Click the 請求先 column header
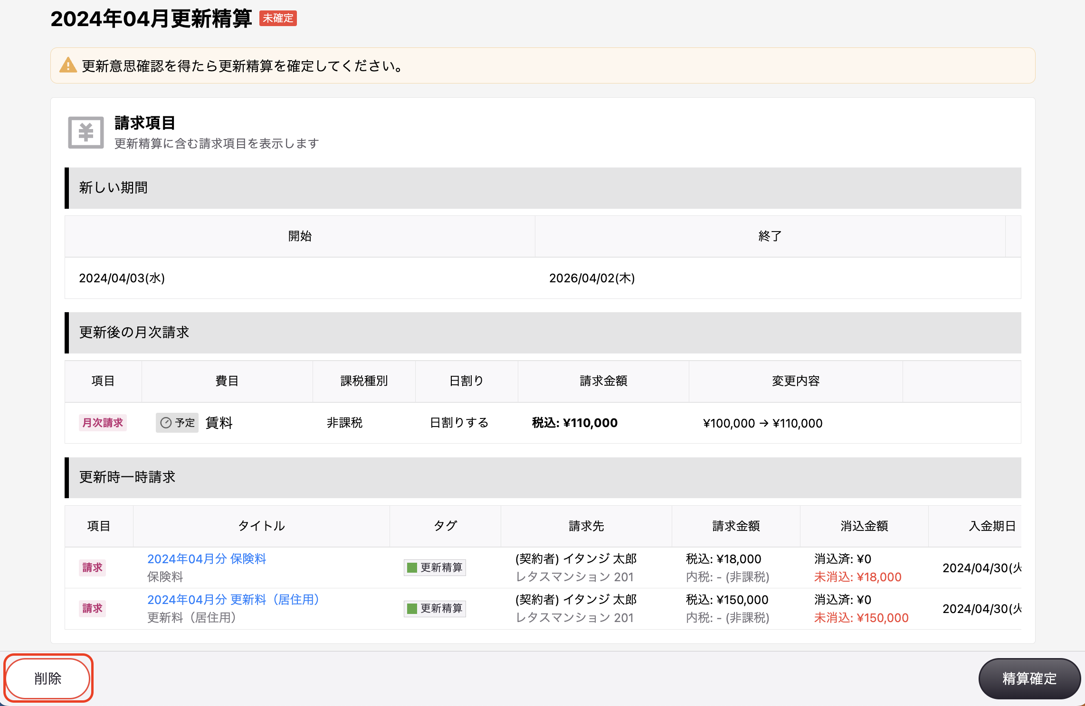This screenshot has width=1085, height=706. [586, 526]
